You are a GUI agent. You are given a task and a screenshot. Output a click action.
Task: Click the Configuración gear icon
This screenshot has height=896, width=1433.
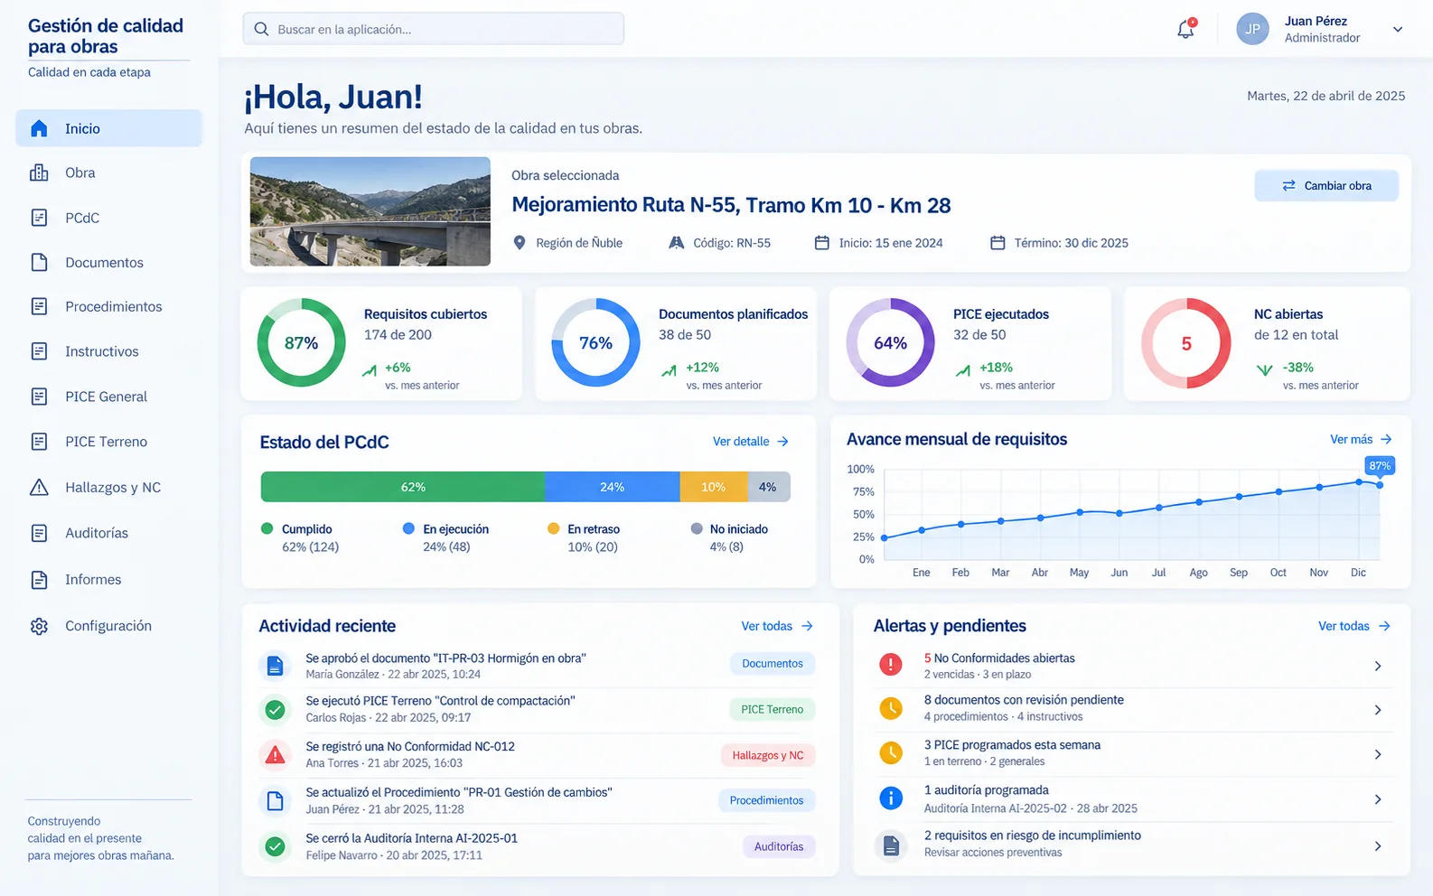click(39, 626)
